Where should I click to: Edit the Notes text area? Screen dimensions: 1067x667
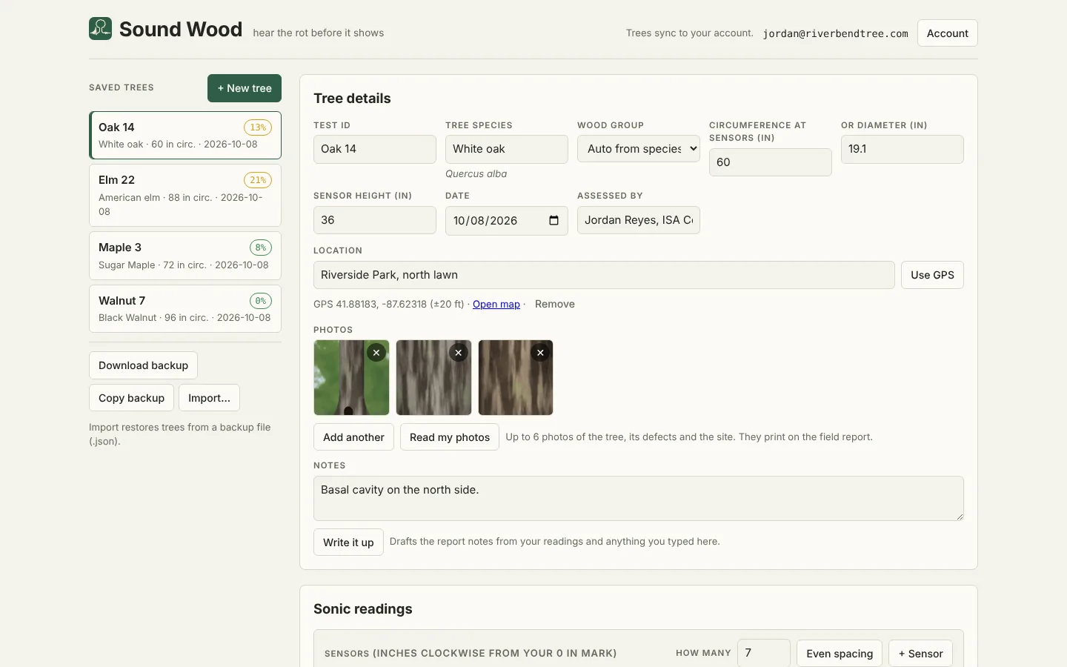(x=639, y=498)
